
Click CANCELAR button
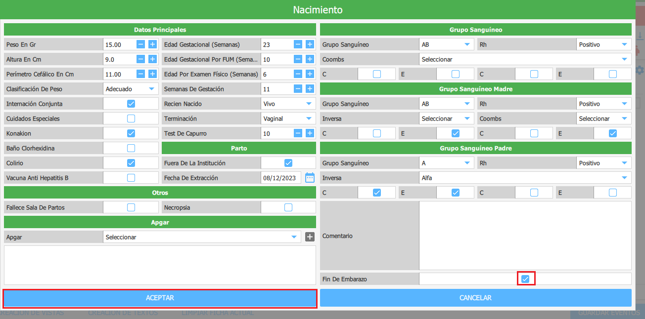pyautogui.click(x=476, y=298)
